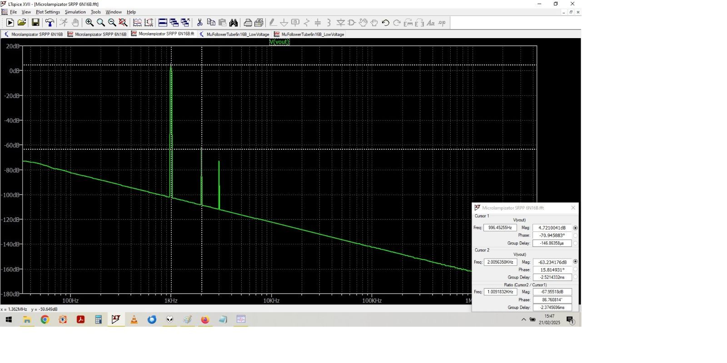Click Cursor 2 Freq field 2.0056358KHz
Viewport: 727px width, 363px height.
(x=500, y=262)
